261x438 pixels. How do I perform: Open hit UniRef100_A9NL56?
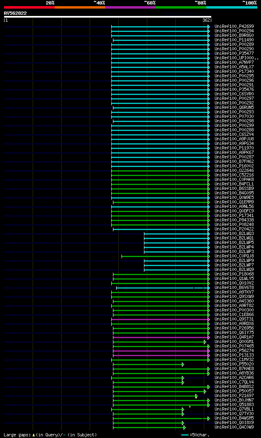pyautogui.click(x=234, y=206)
